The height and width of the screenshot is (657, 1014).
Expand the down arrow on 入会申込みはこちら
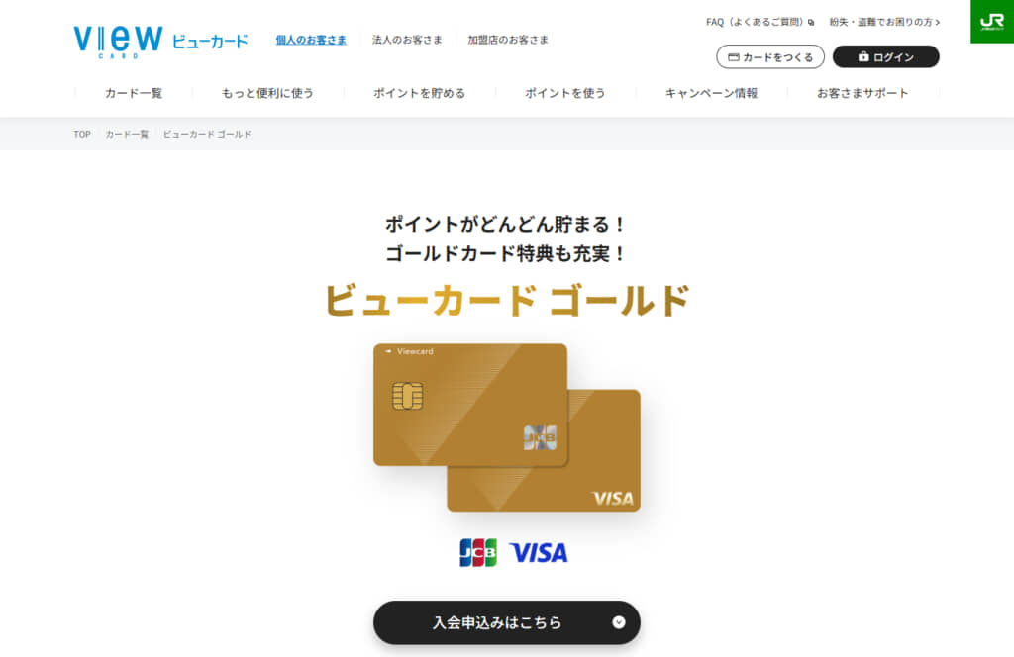click(619, 622)
